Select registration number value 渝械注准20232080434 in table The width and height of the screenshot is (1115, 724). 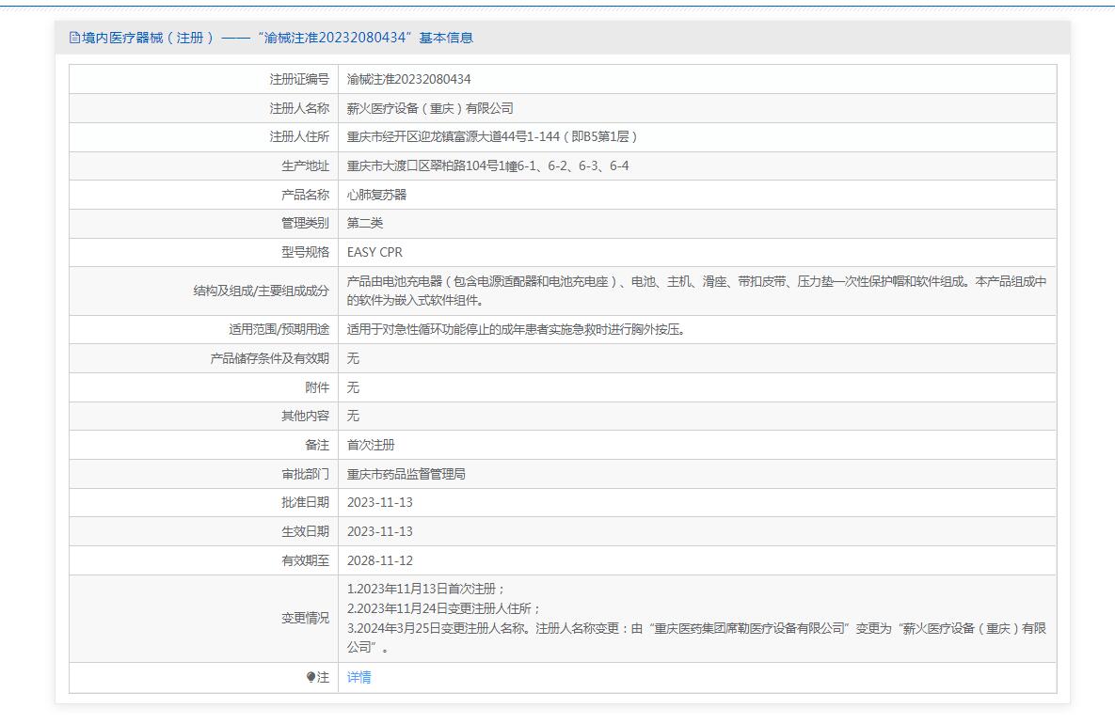pyautogui.click(x=408, y=79)
